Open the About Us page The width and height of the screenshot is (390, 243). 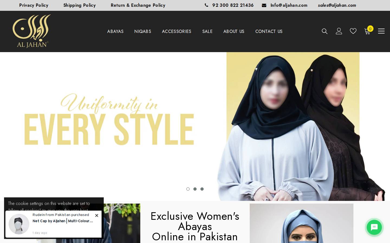pyautogui.click(x=234, y=31)
